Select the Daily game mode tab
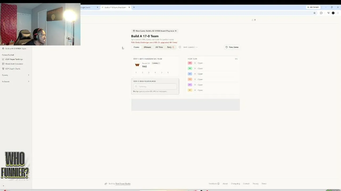Screen dimensions: 341x191 (x=170, y=47)
